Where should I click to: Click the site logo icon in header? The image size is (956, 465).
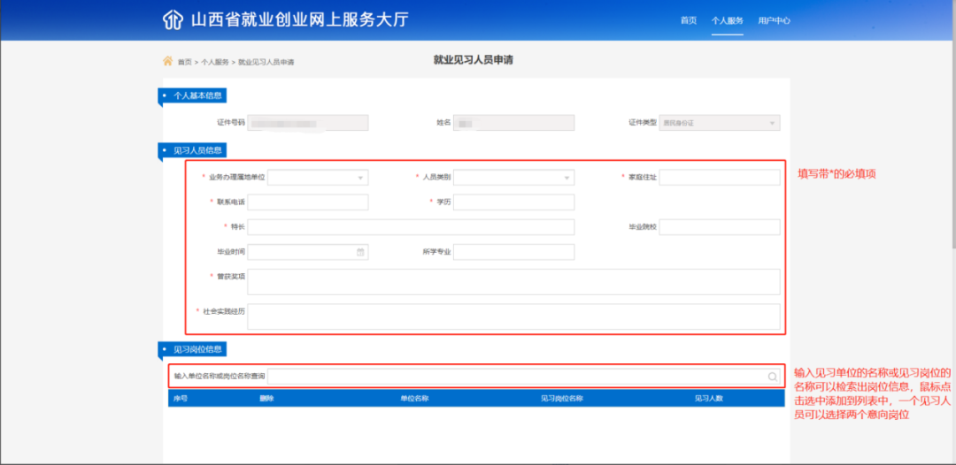pyautogui.click(x=172, y=19)
